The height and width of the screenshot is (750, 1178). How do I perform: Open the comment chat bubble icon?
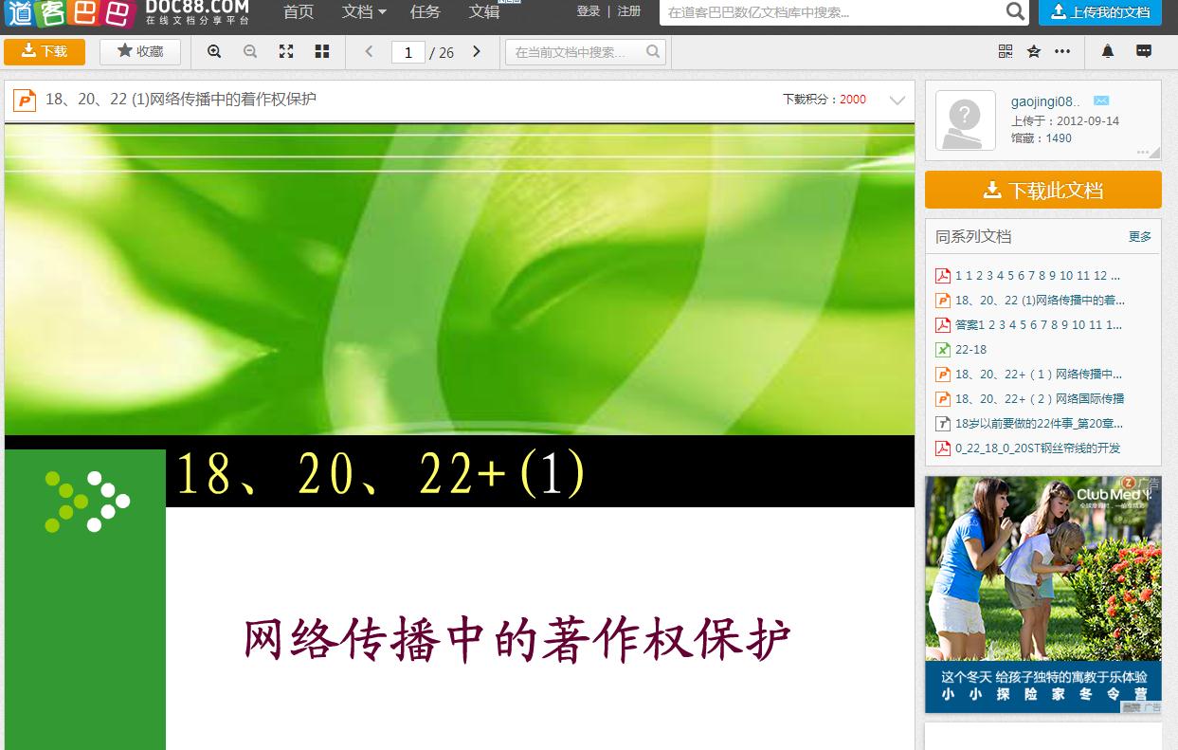1144,51
